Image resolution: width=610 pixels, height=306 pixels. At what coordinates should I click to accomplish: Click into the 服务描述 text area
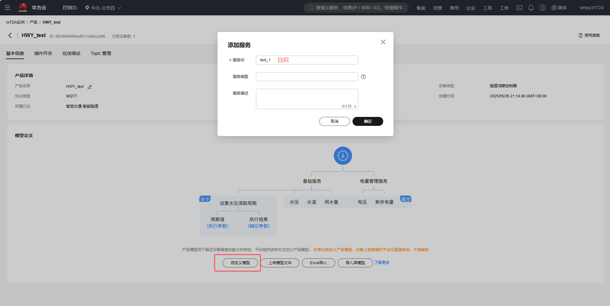307,99
